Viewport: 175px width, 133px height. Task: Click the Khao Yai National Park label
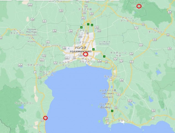[137, 2]
